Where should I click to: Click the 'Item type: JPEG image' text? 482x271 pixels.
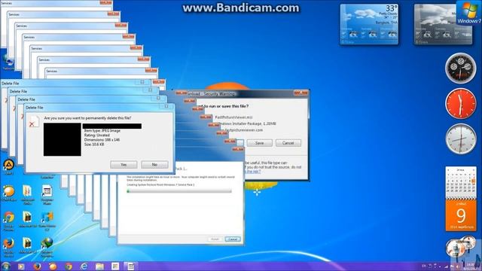pyautogui.click(x=102, y=130)
